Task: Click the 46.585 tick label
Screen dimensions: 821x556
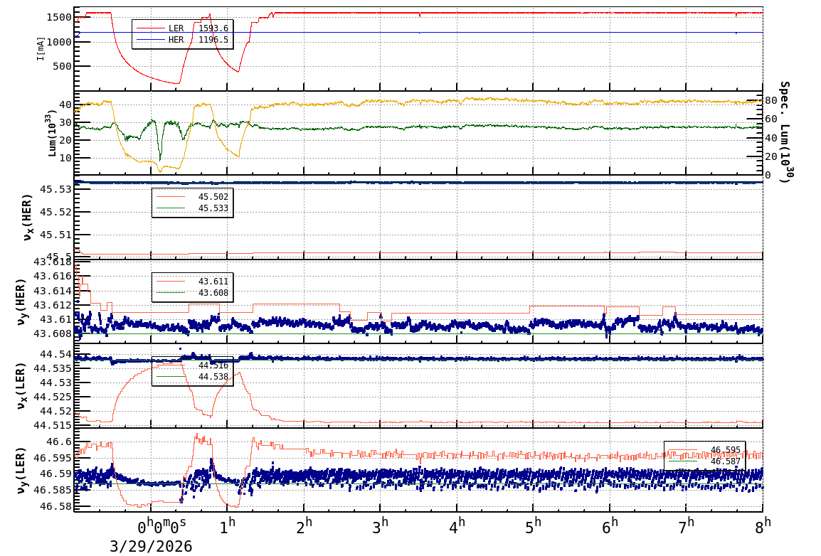Action: (x=53, y=490)
